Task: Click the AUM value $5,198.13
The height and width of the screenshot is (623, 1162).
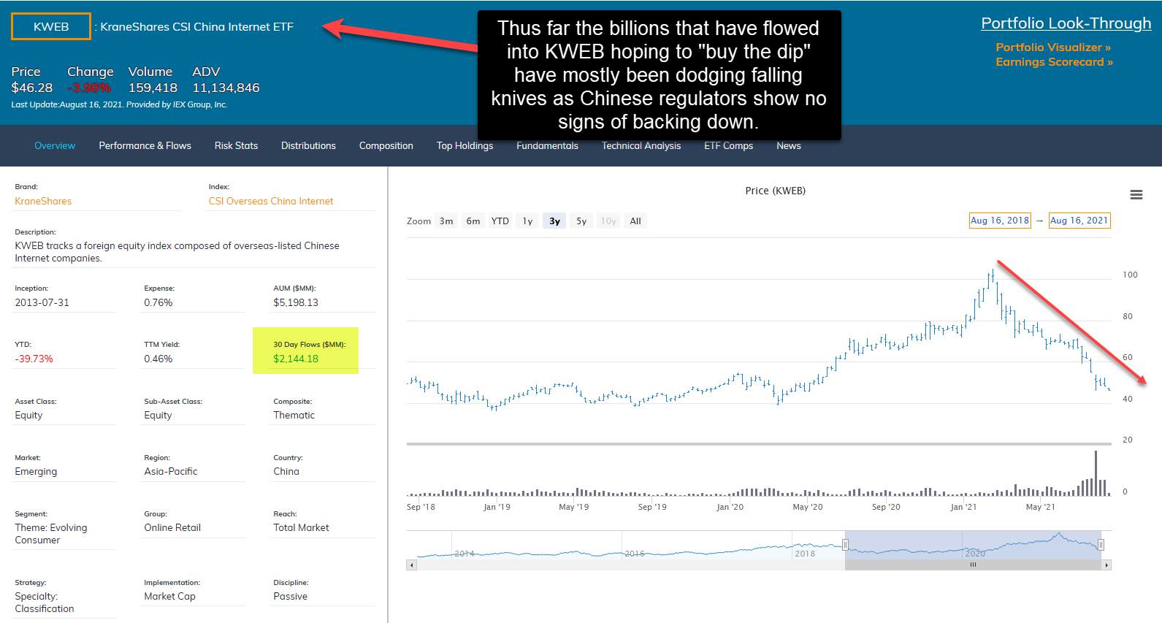Action: pyautogui.click(x=296, y=303)
